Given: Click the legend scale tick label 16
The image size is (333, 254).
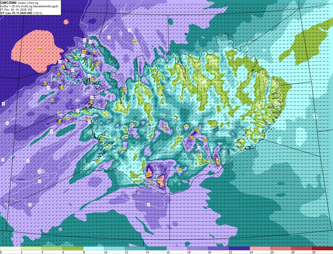Looking at the screenshot, I should (x=168, y=252).
